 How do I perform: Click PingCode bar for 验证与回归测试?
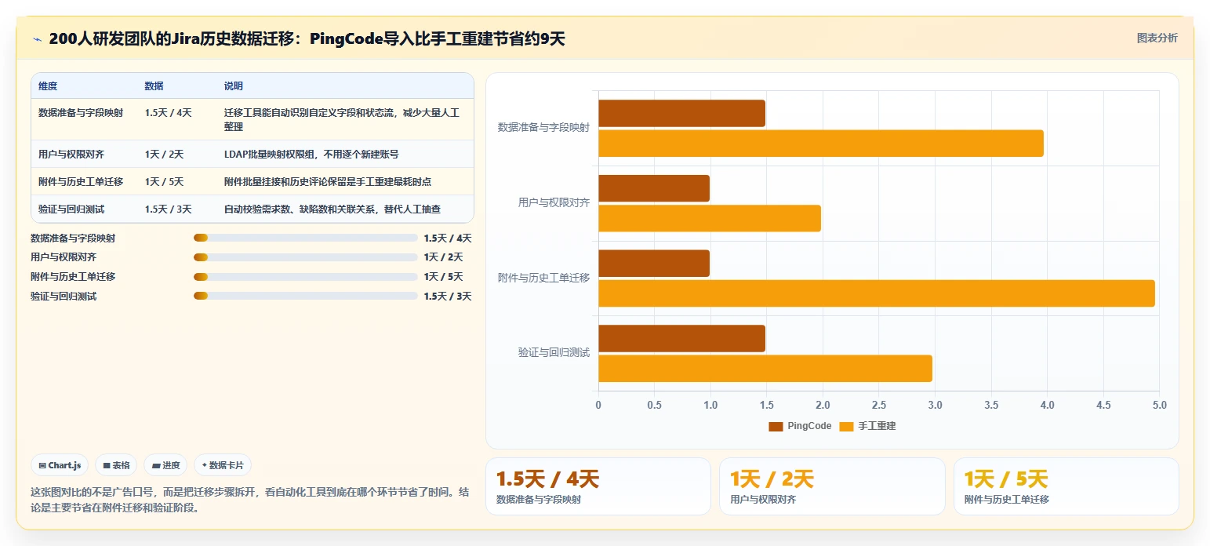[x=681, y=338]
